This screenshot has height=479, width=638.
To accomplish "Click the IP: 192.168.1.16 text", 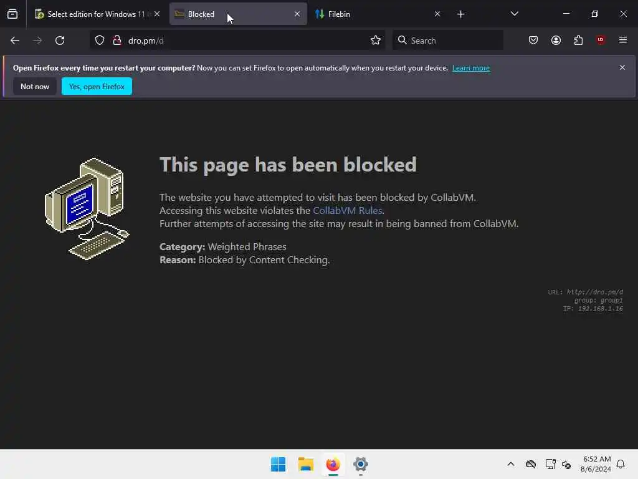I will click(593, 308).
